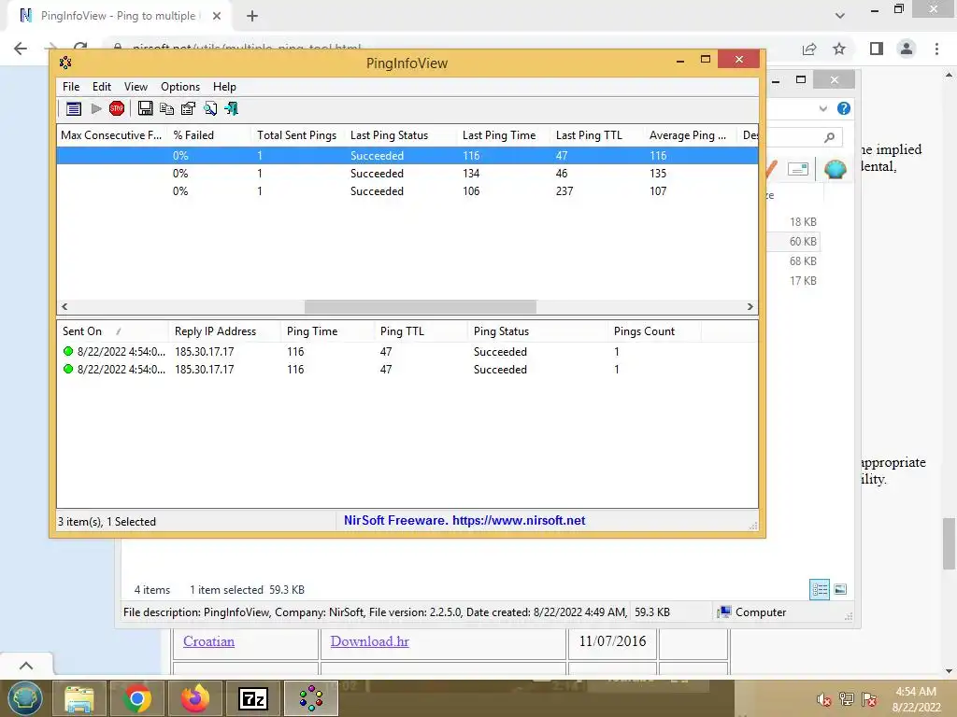Sort by Total Sent Pings column header

[x=297, y=135]
